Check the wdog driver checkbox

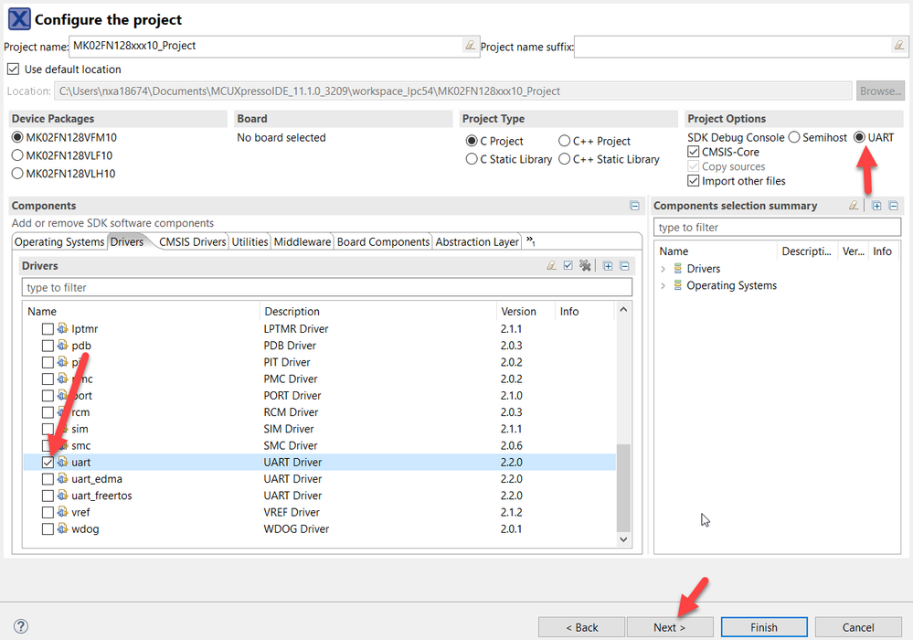click(x=48, y=529)
